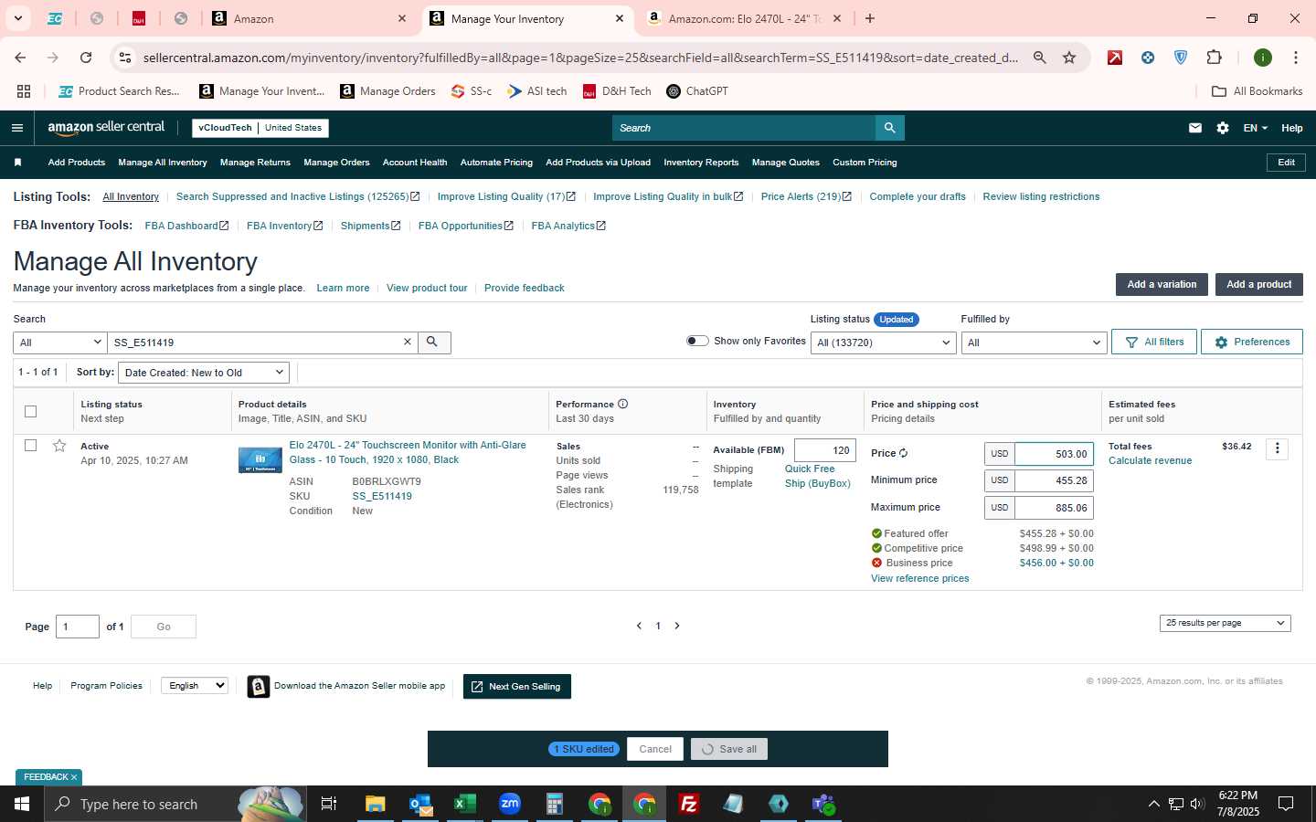Open Chrome's three-dot menu
The width and height of the screenshot is (1316, 822).
pos(1295,58)
